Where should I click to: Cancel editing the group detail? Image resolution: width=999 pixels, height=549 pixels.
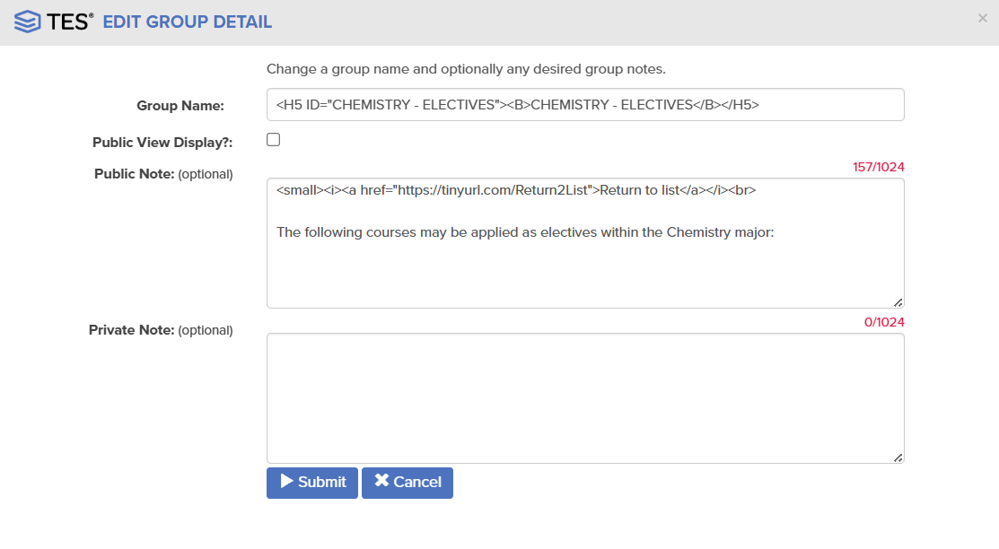point(407,483)
